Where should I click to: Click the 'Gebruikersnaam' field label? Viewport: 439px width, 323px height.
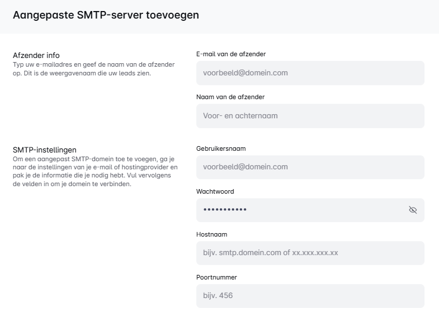(x=221, y=148)
